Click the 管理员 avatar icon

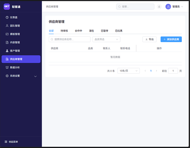click(x=168, y=7)
